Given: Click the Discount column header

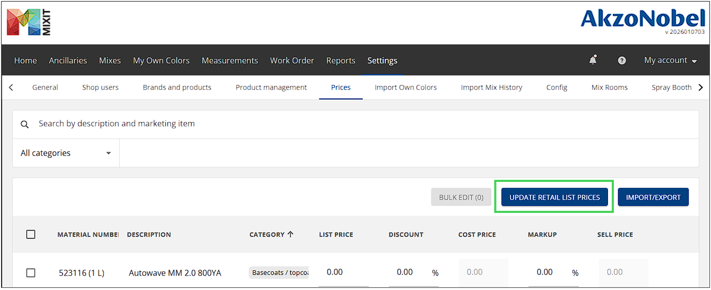Looking at the screenshot, I should [406, 234].
